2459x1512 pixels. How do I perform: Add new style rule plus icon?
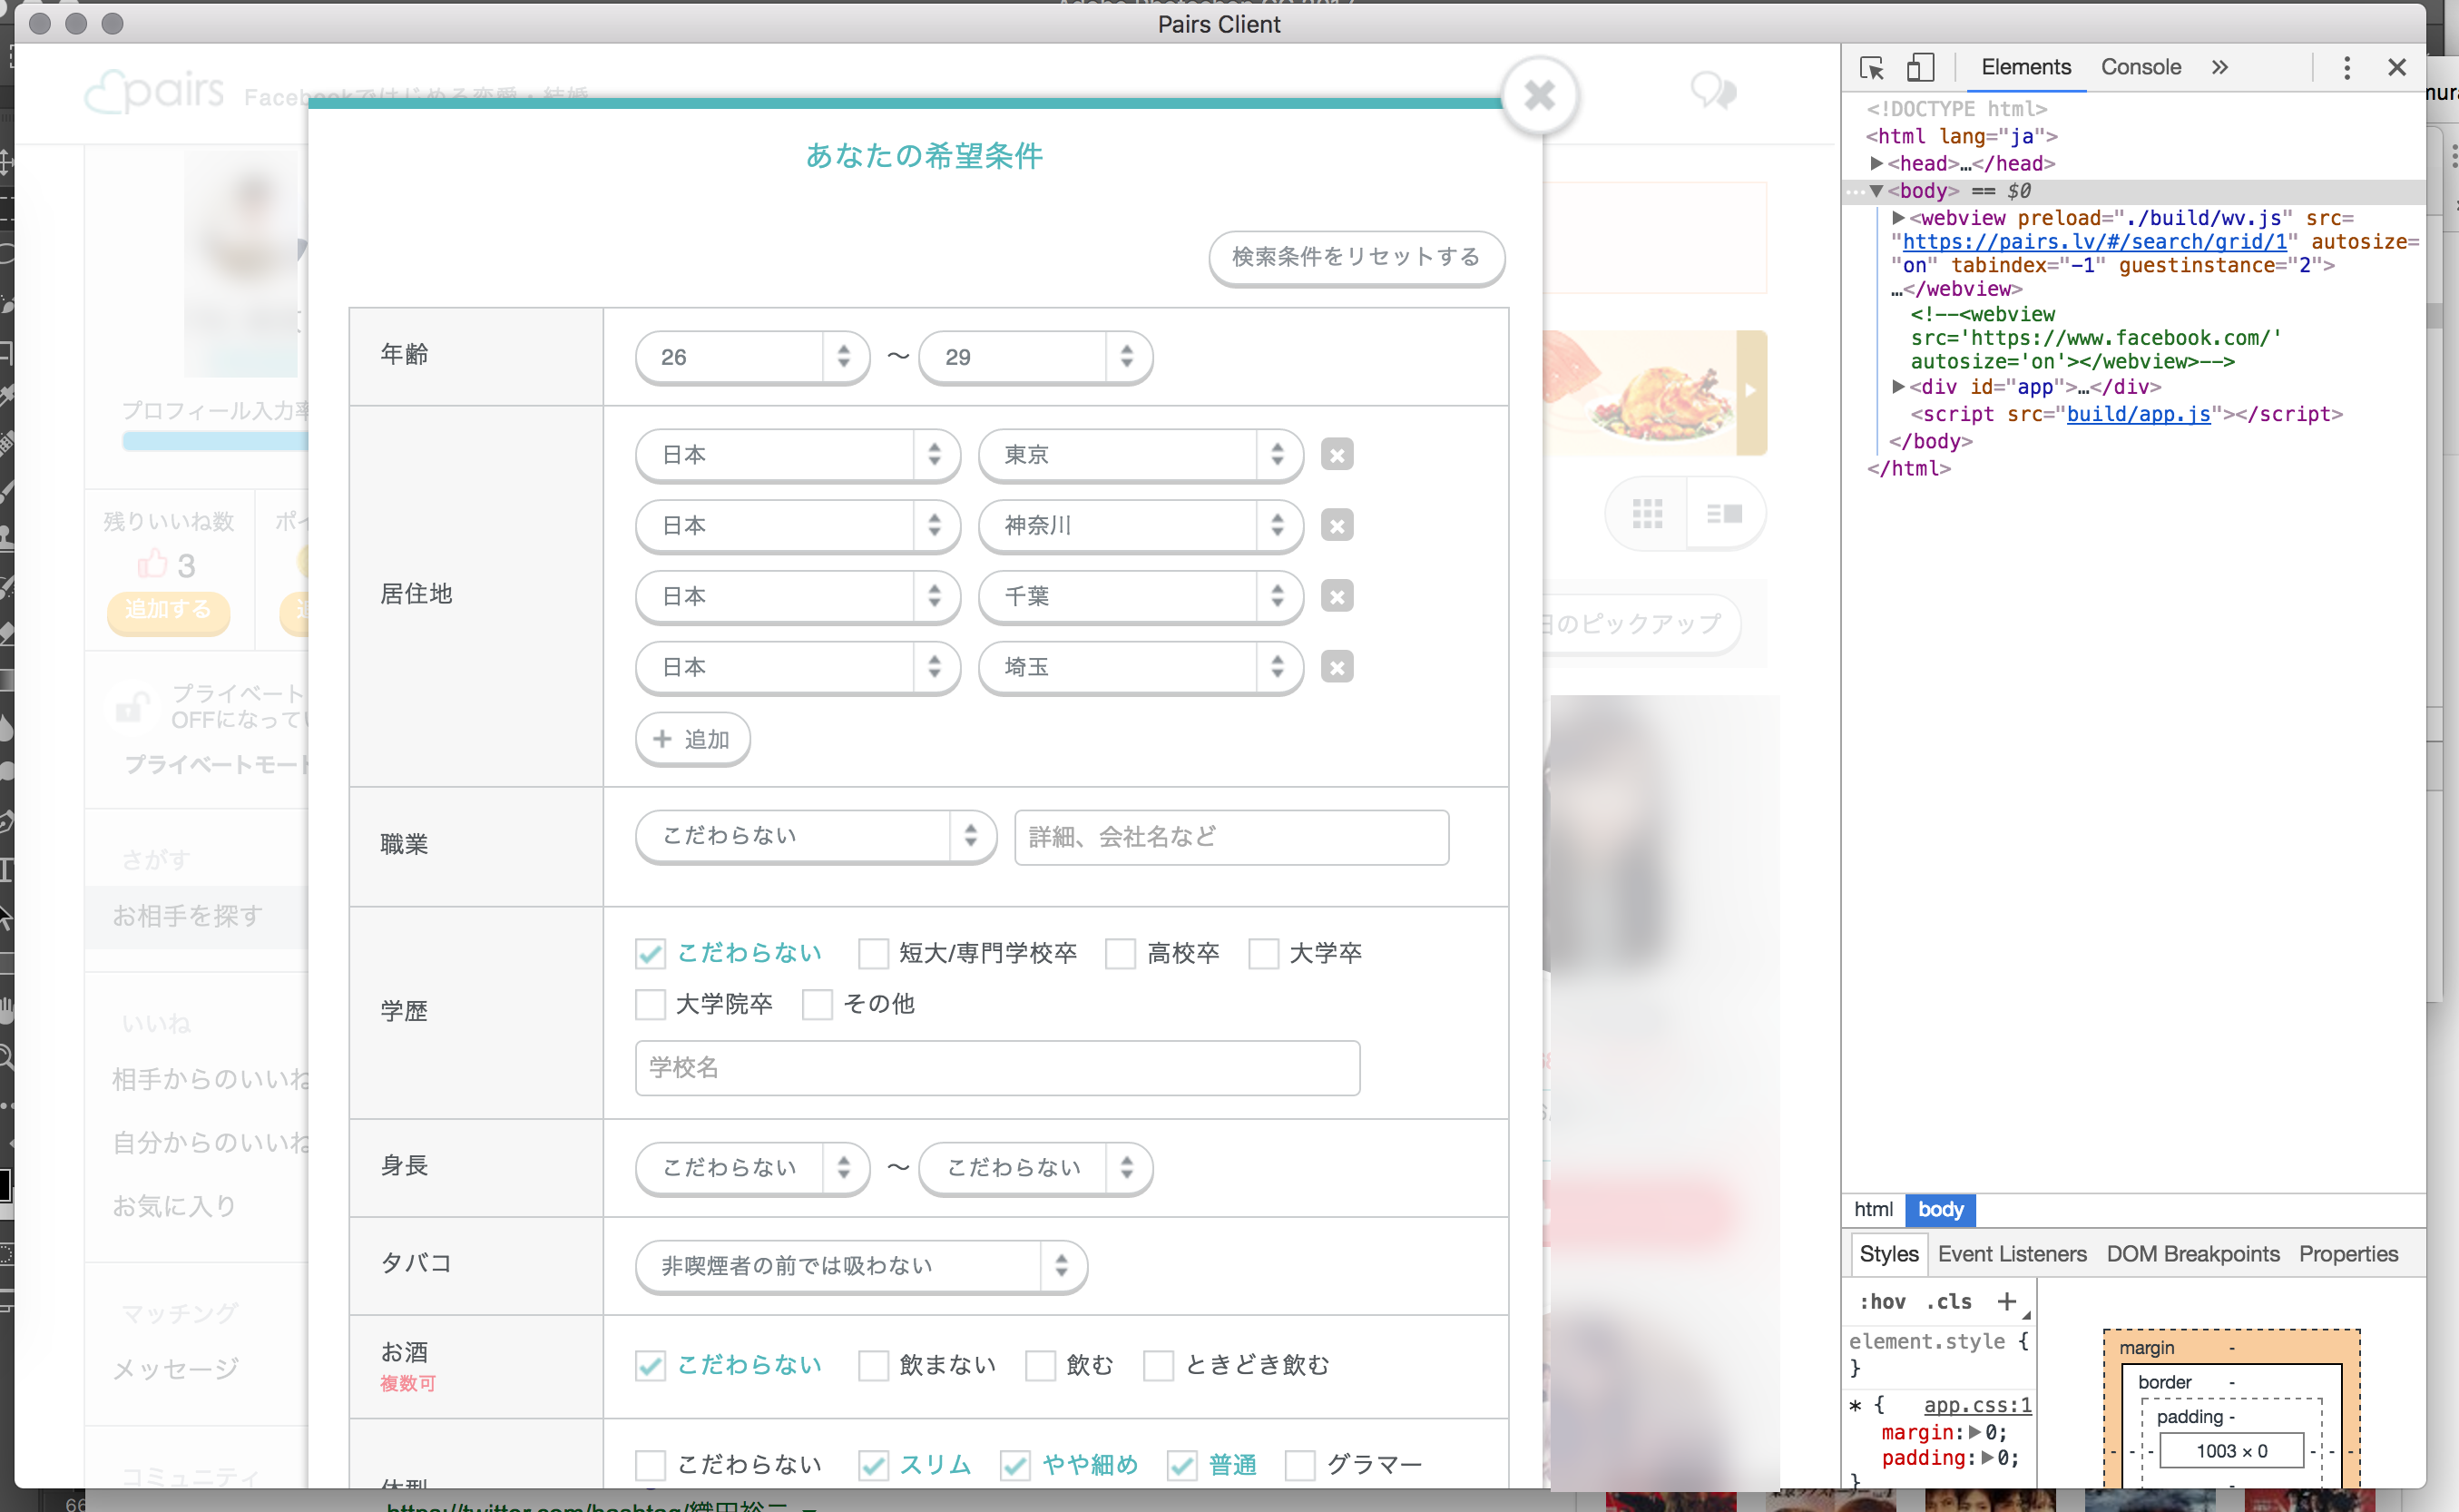[2006, 1301]
